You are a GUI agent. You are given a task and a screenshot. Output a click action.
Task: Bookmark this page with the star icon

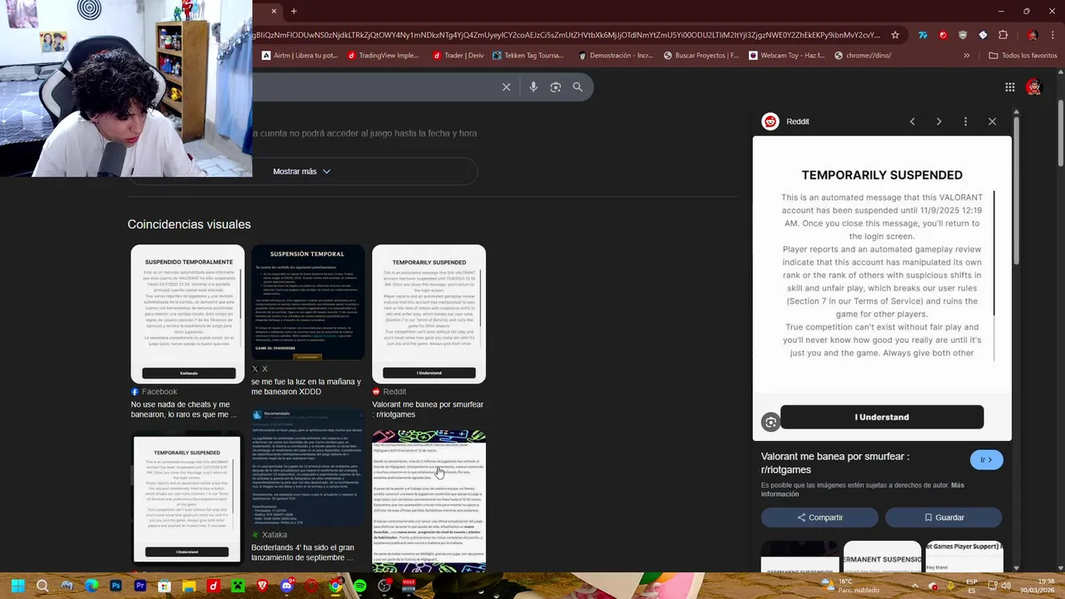pos(895,35)
